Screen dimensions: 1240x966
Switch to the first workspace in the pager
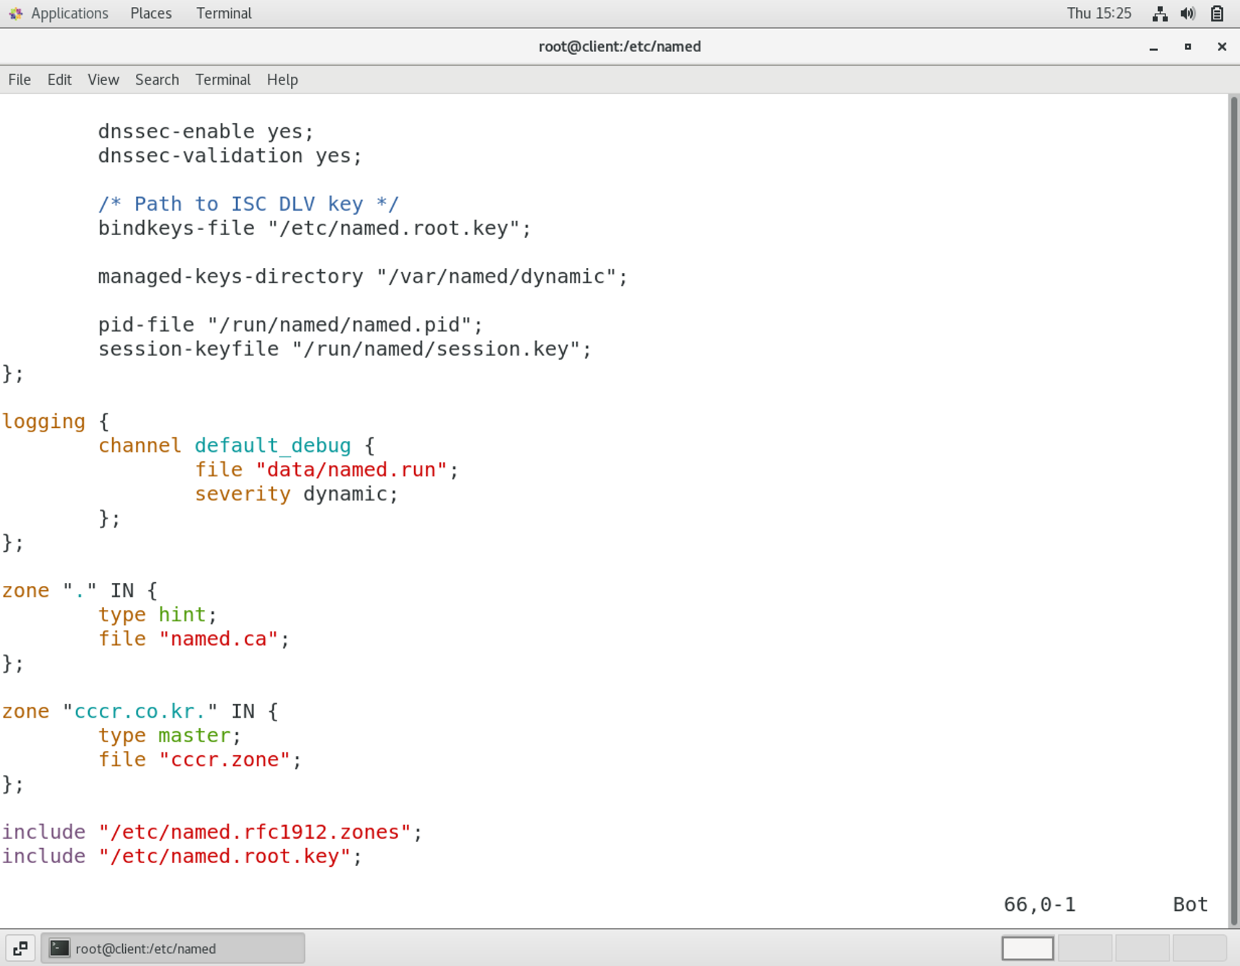coord(1027,948)
